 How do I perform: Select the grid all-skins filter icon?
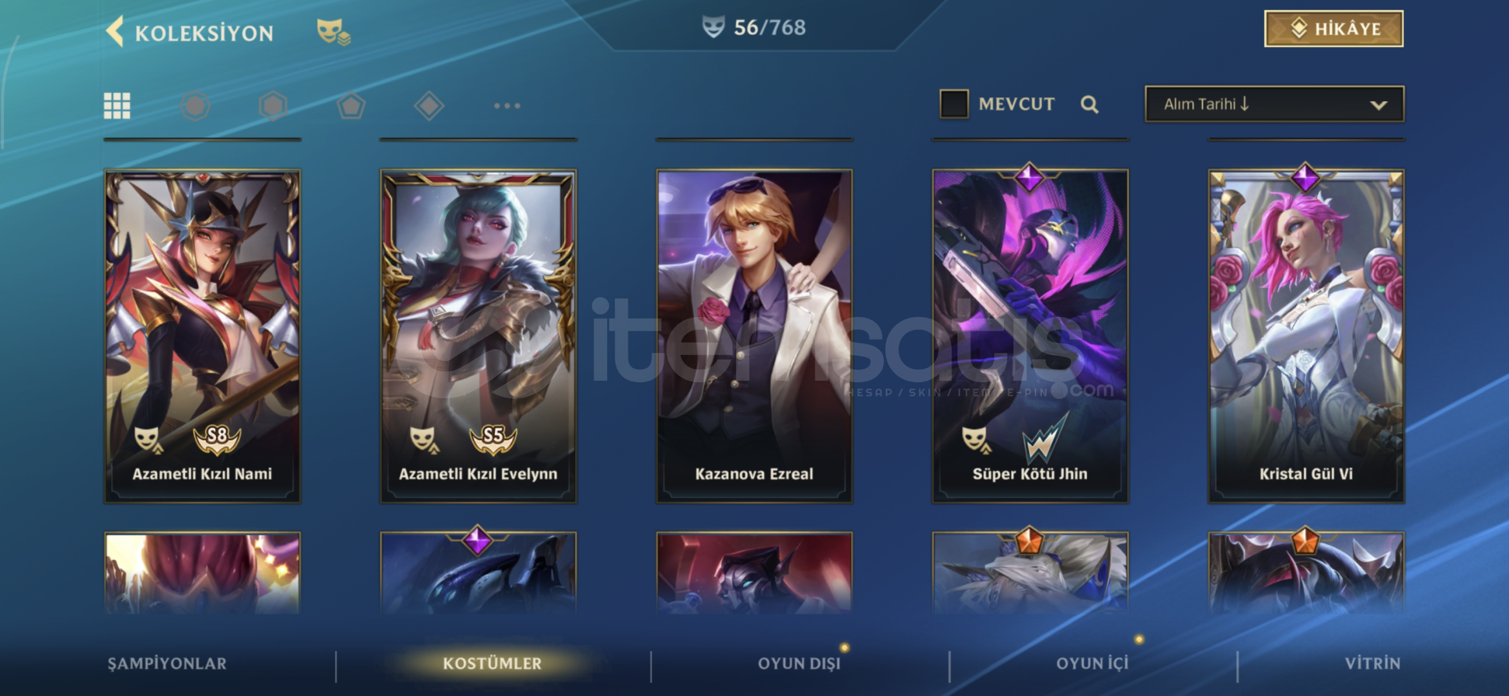[x=117, y=106]
